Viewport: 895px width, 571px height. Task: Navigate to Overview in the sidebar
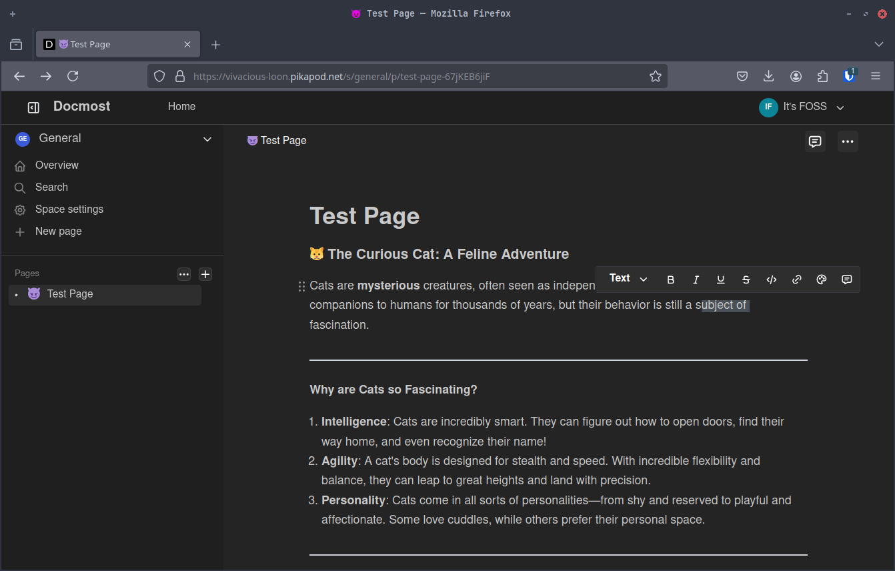tap(57, 165)
